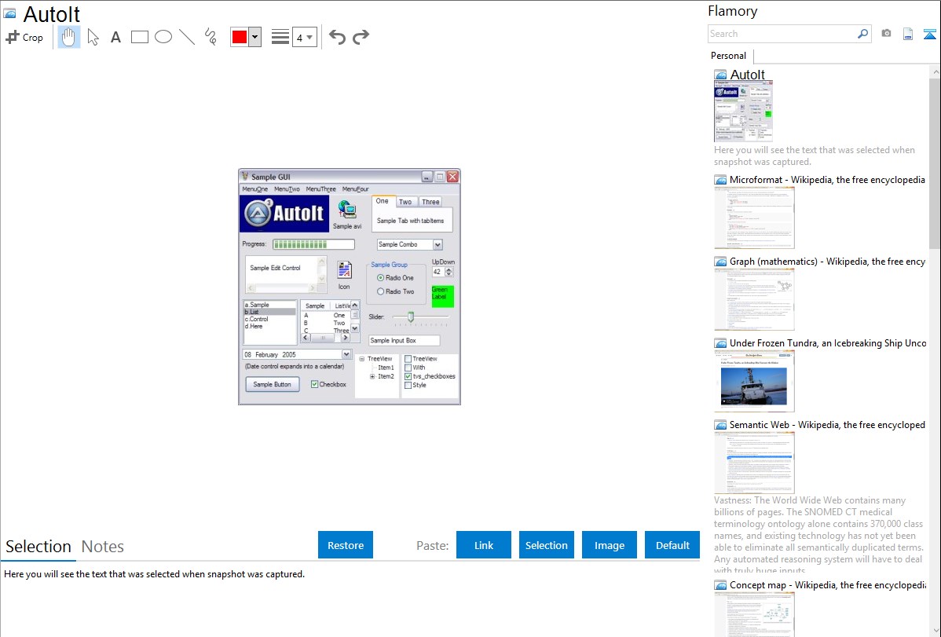Open MenuFour in Sample GUI
The width and height of the screenshot is (941, 637).
[x=355, y=189]
